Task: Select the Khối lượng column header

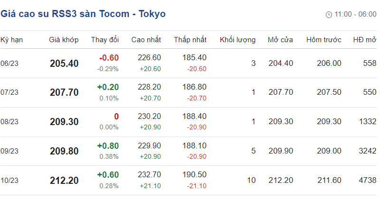Action: (237, 40)
